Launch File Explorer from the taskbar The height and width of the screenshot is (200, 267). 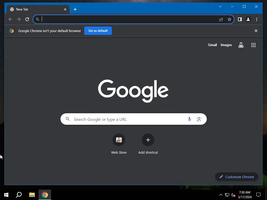click(x=32, y=195)
